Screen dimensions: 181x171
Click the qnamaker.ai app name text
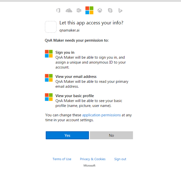[x=70, y=30]
